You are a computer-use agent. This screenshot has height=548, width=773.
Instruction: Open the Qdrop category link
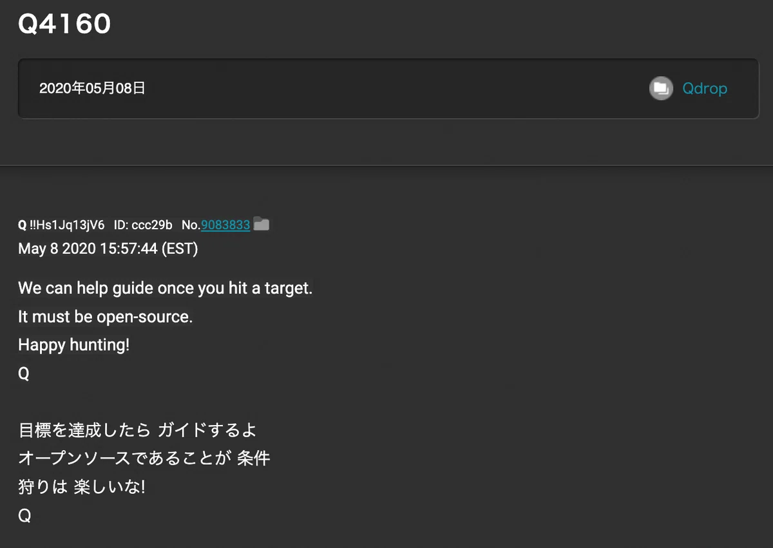coord(705,88)
